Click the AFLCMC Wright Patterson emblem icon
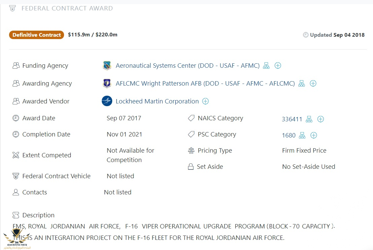Screen dimensions: 373x250 click(107, 84)
